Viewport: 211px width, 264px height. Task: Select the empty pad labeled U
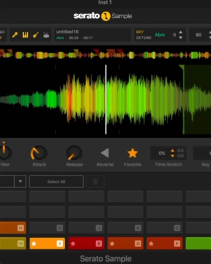click(47, 228)
